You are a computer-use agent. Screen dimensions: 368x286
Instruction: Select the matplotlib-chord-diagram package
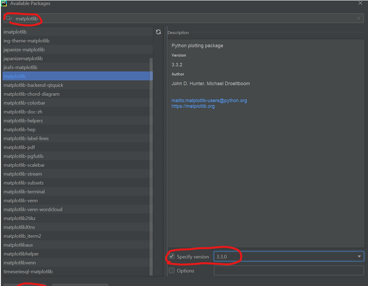coord(77,94)
